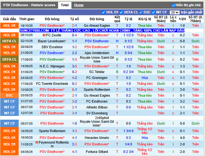Switch to the Home tab
Image resolution: width=205 pixels, height=156 pixels.
click(x=79, y=5)
